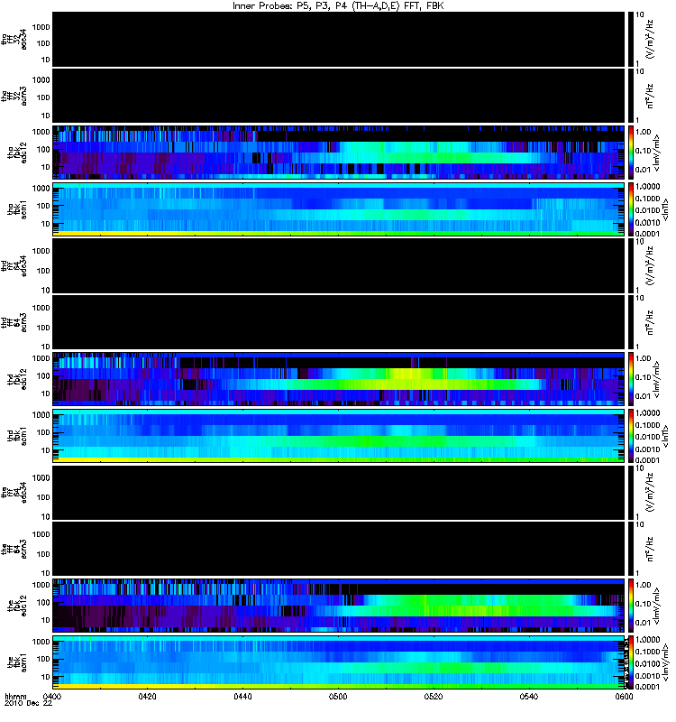The width and height of the screenshot is (676, 722).
Task: Click the <|nT|> unit label of tha scm1
Action: (665, 209)
